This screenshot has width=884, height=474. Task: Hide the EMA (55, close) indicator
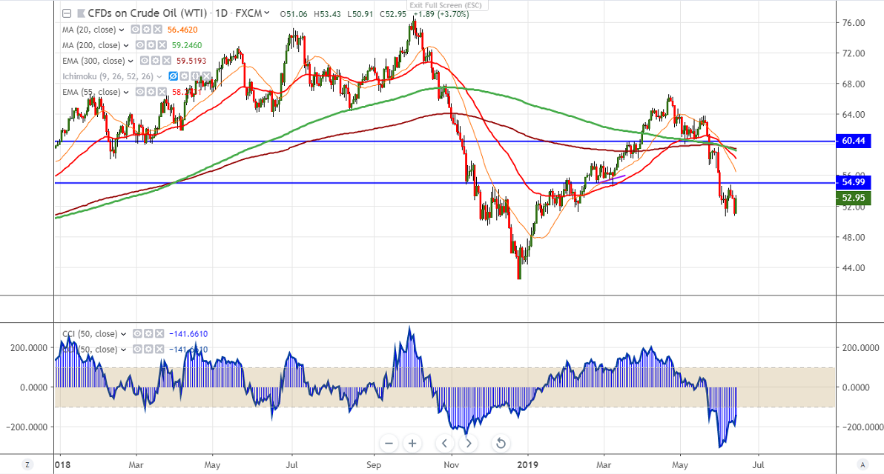click(x=140, y=92)
